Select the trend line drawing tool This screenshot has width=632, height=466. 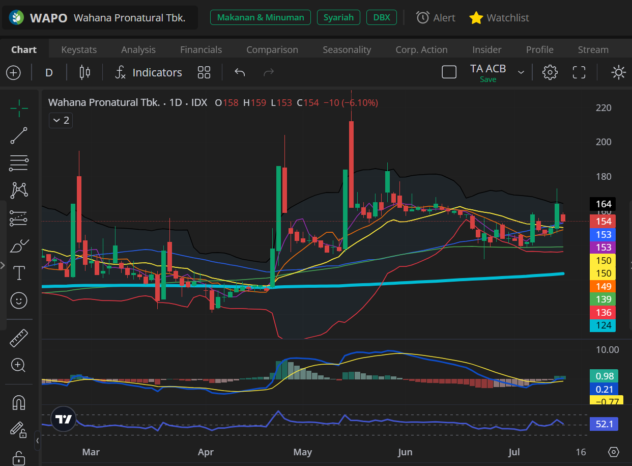coord(19,135)
